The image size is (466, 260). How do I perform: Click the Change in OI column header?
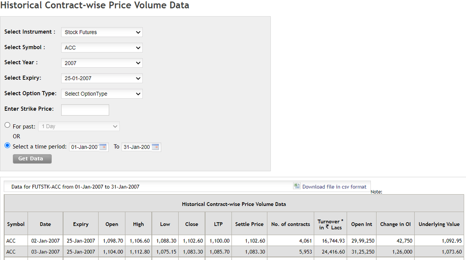[395, 224]
